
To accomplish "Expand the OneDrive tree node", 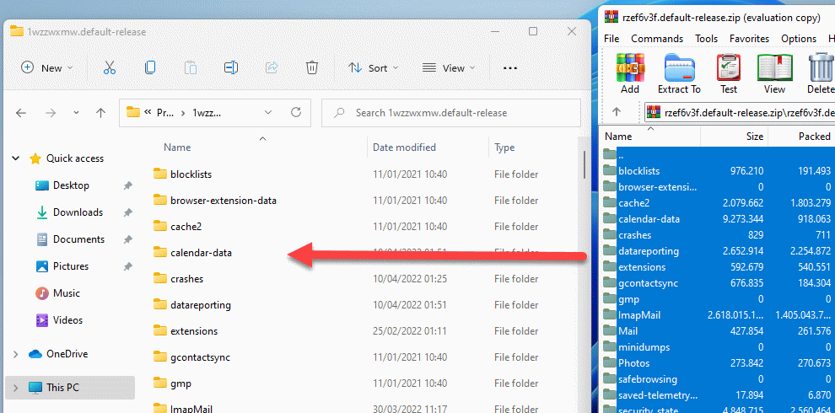I will 15,354.
